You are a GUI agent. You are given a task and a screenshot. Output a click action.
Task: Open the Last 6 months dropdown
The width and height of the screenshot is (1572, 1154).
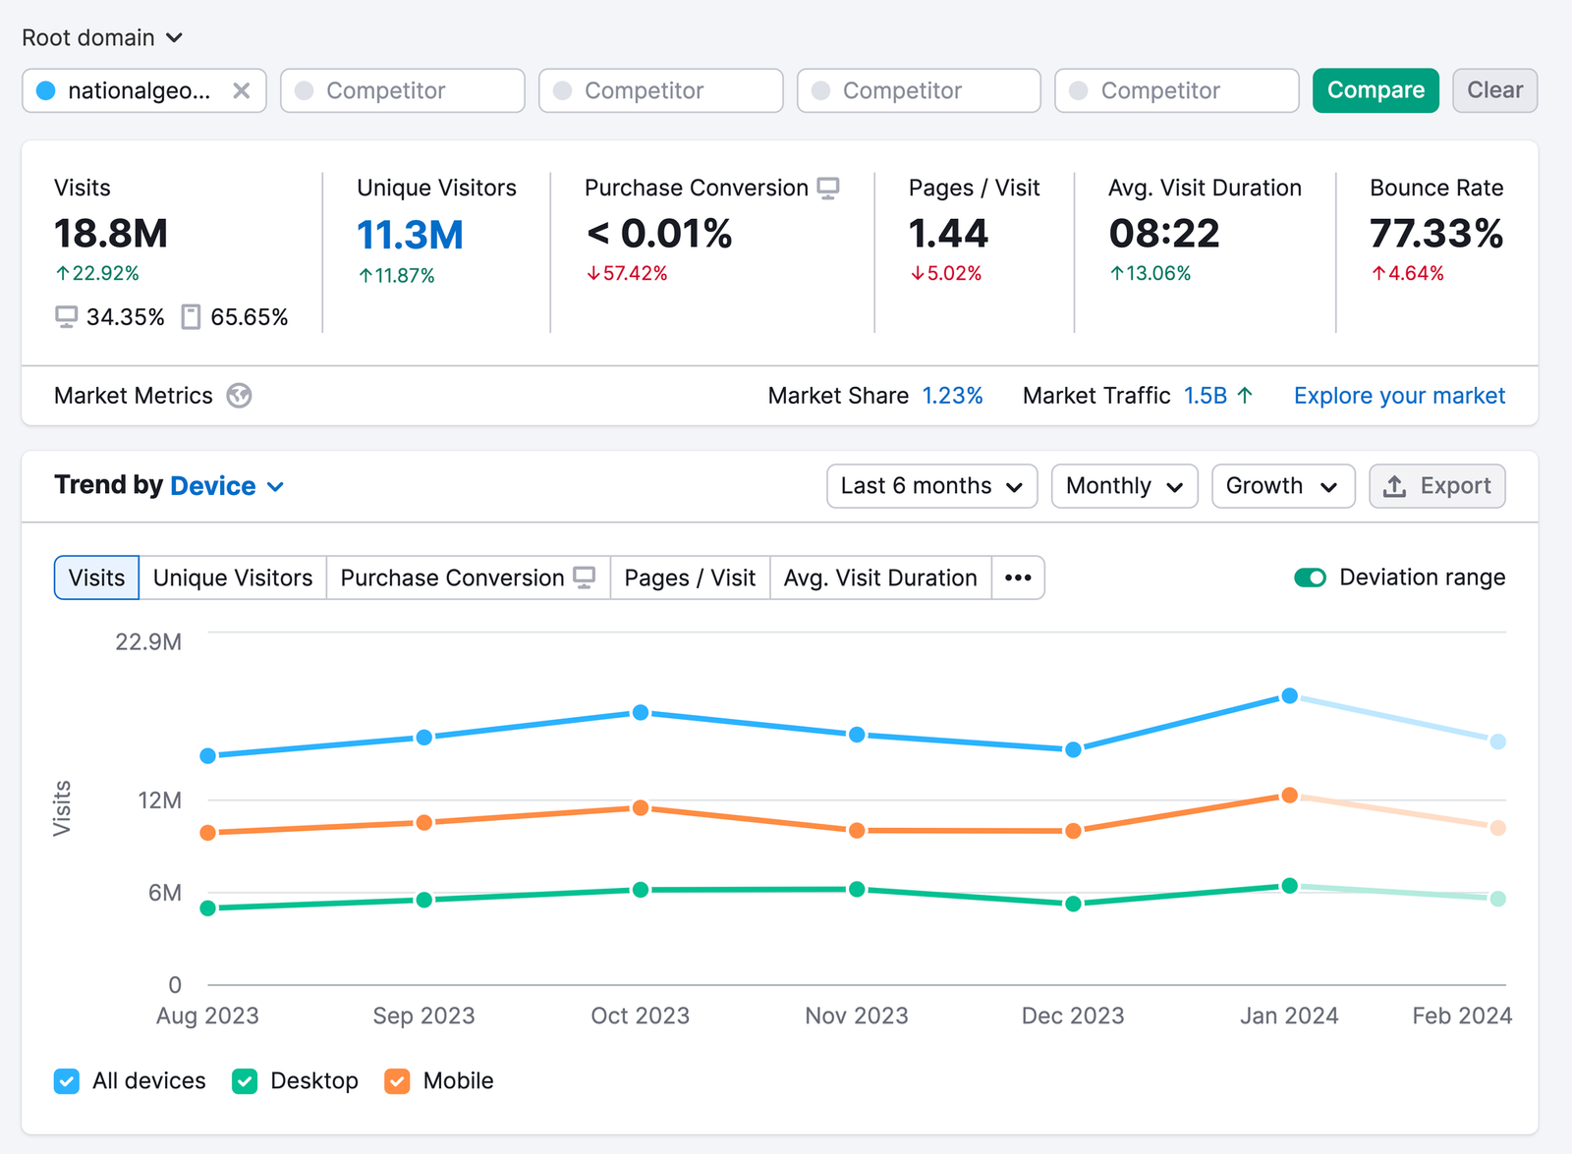pos(930,485)
